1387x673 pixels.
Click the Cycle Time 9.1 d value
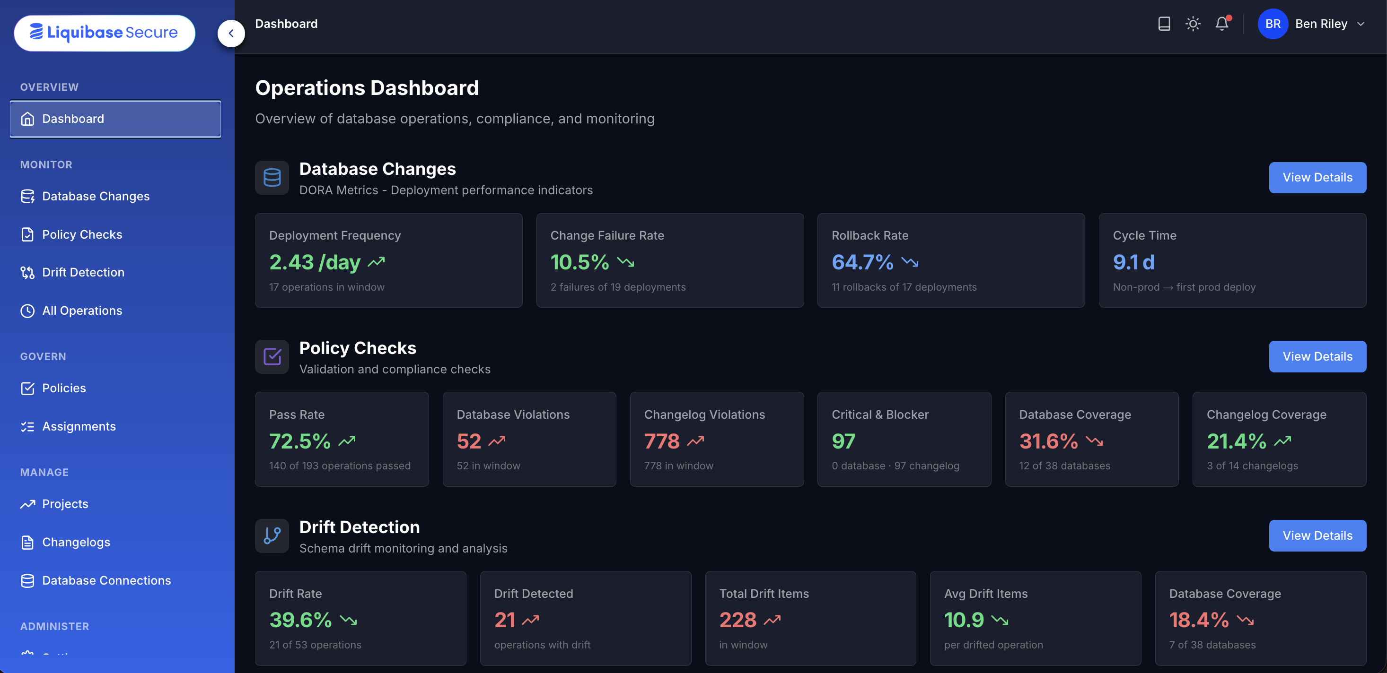[x=1133, y=262]
